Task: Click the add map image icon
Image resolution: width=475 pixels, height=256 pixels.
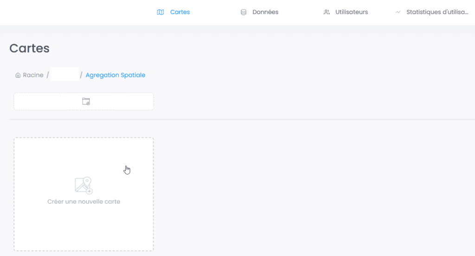Action: coord(83,185)
